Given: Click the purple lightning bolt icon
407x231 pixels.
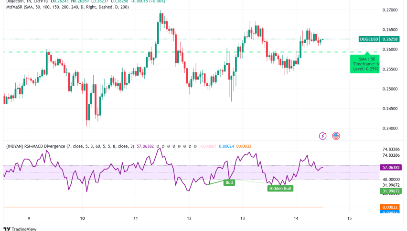Looking at the screenshot, I should (x=322, y=136).
